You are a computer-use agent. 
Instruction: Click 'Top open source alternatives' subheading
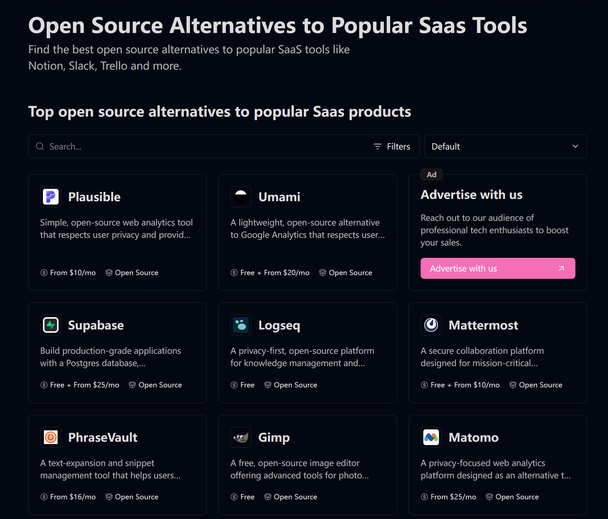220,112
